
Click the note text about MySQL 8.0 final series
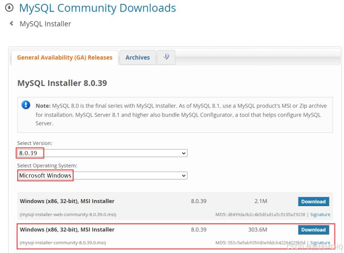tap(181, 114)
